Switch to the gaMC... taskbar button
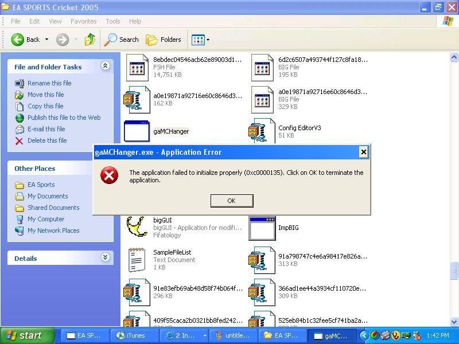The width and height of the screenshot is (459, 344). pyautogui.click(x=332, y=335)
